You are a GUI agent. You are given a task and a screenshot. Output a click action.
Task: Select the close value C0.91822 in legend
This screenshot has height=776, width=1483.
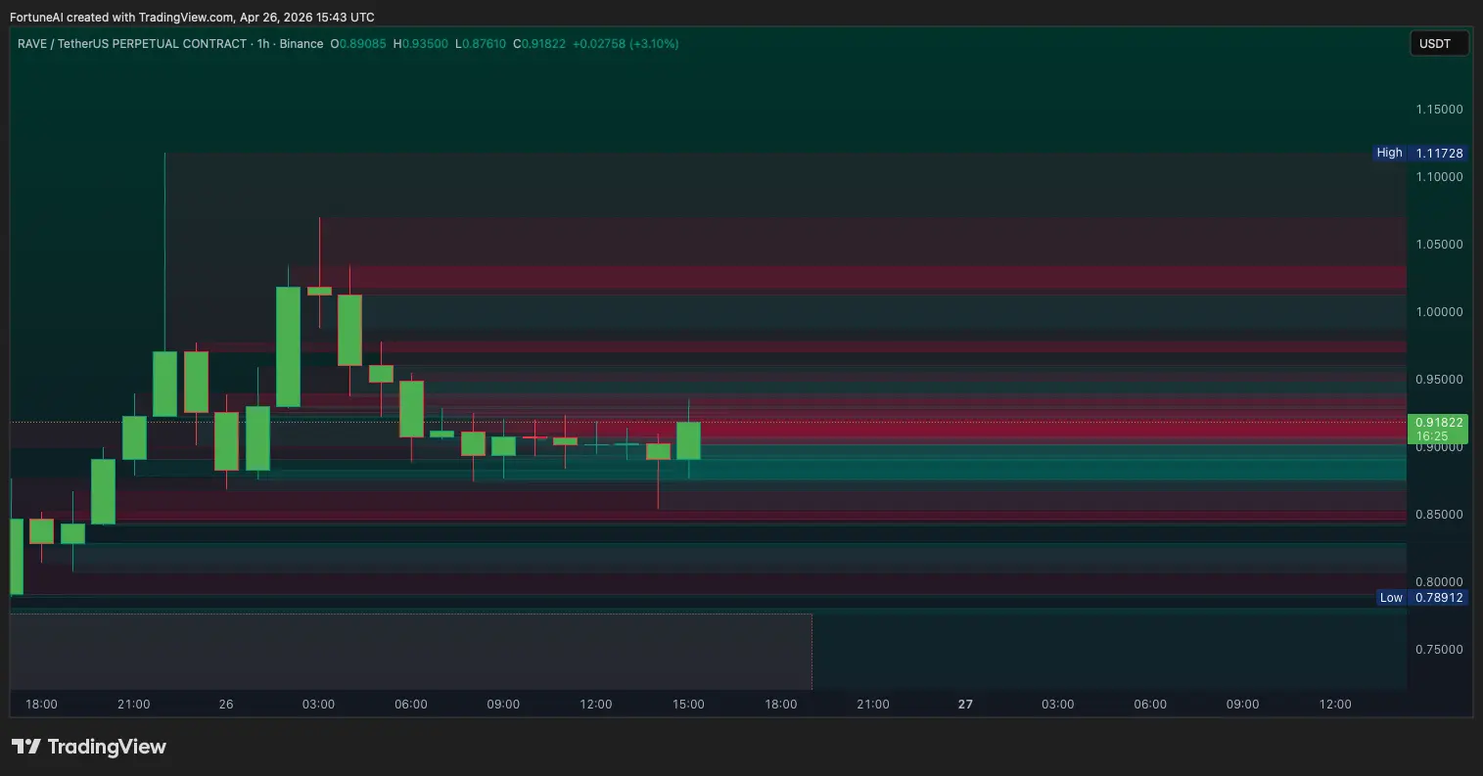click(538, 44)
